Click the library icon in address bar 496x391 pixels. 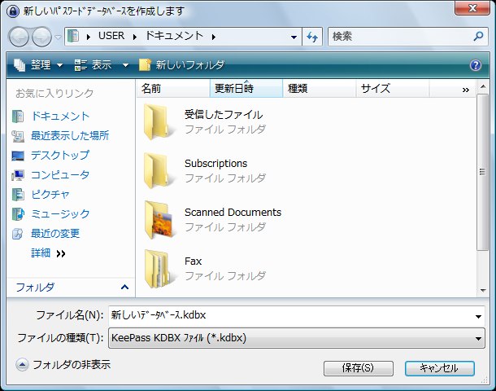click(73, 36)
